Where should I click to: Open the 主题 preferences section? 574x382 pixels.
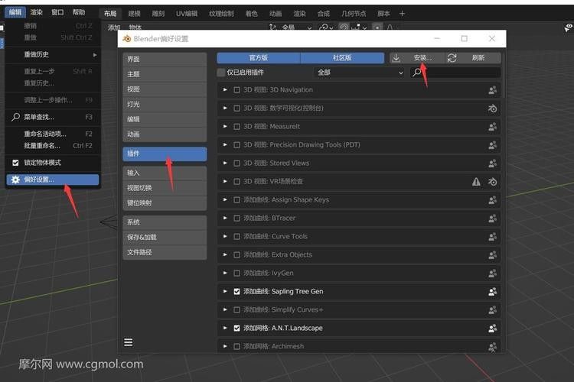tap(165, 74)
